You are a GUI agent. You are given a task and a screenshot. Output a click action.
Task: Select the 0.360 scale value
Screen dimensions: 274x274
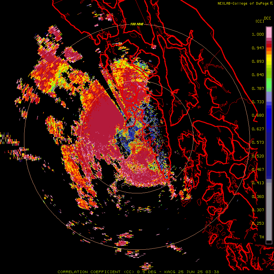click(x=258, y=197)
